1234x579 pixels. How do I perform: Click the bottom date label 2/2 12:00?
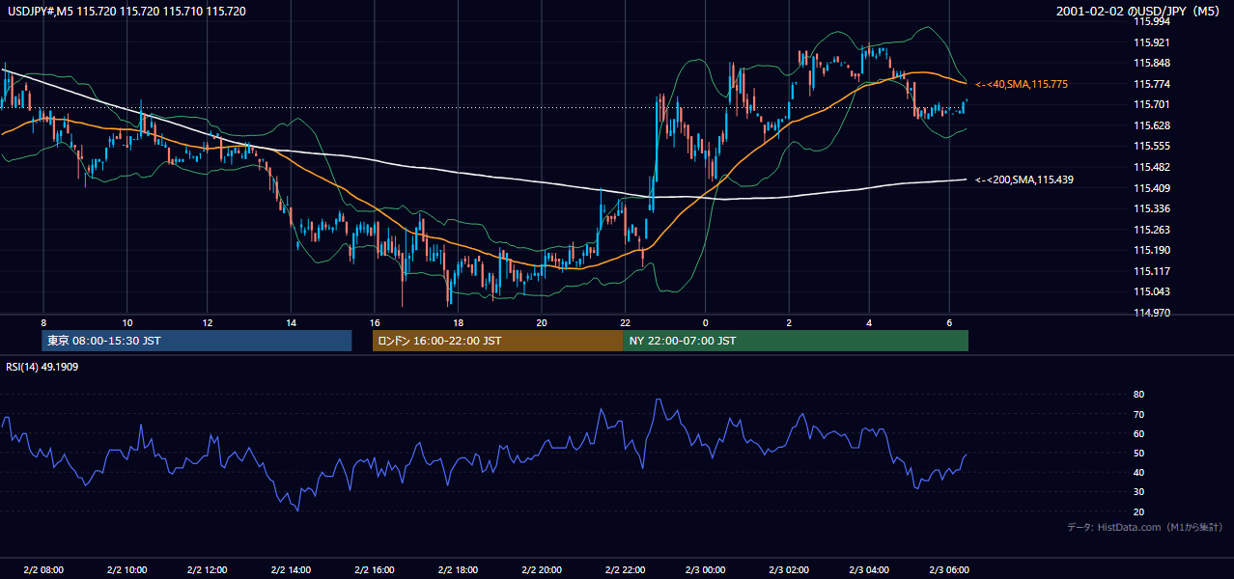209,570
